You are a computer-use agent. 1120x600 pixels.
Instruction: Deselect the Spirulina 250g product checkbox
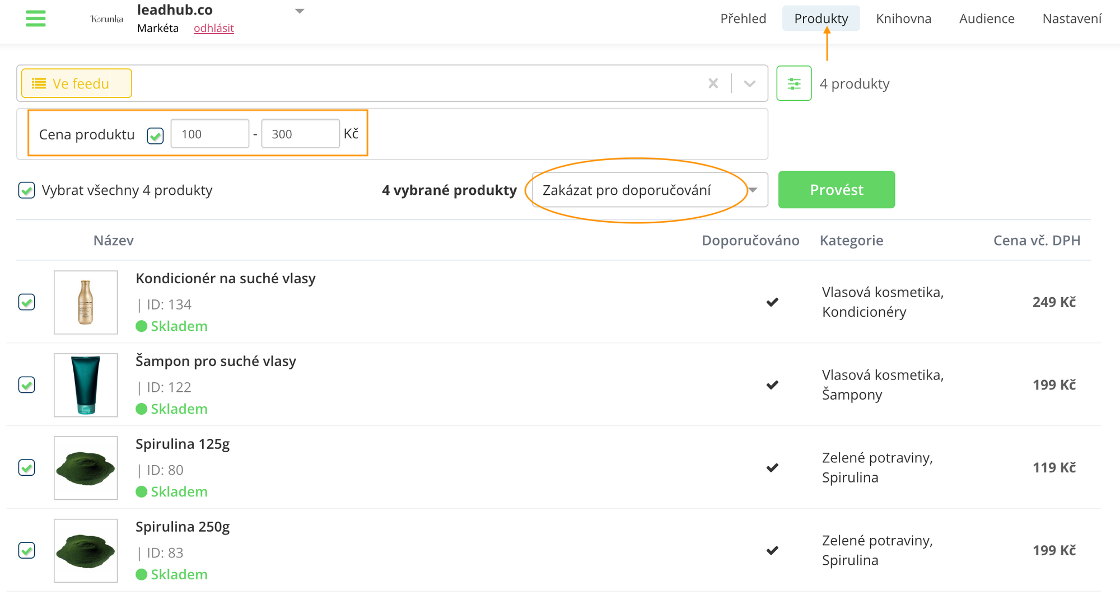coord(26,550)
